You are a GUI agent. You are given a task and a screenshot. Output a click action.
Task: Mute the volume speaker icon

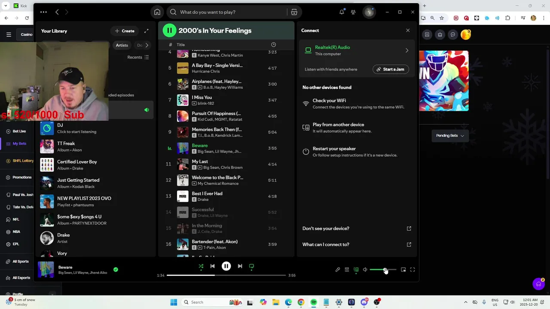pos(365,270)
